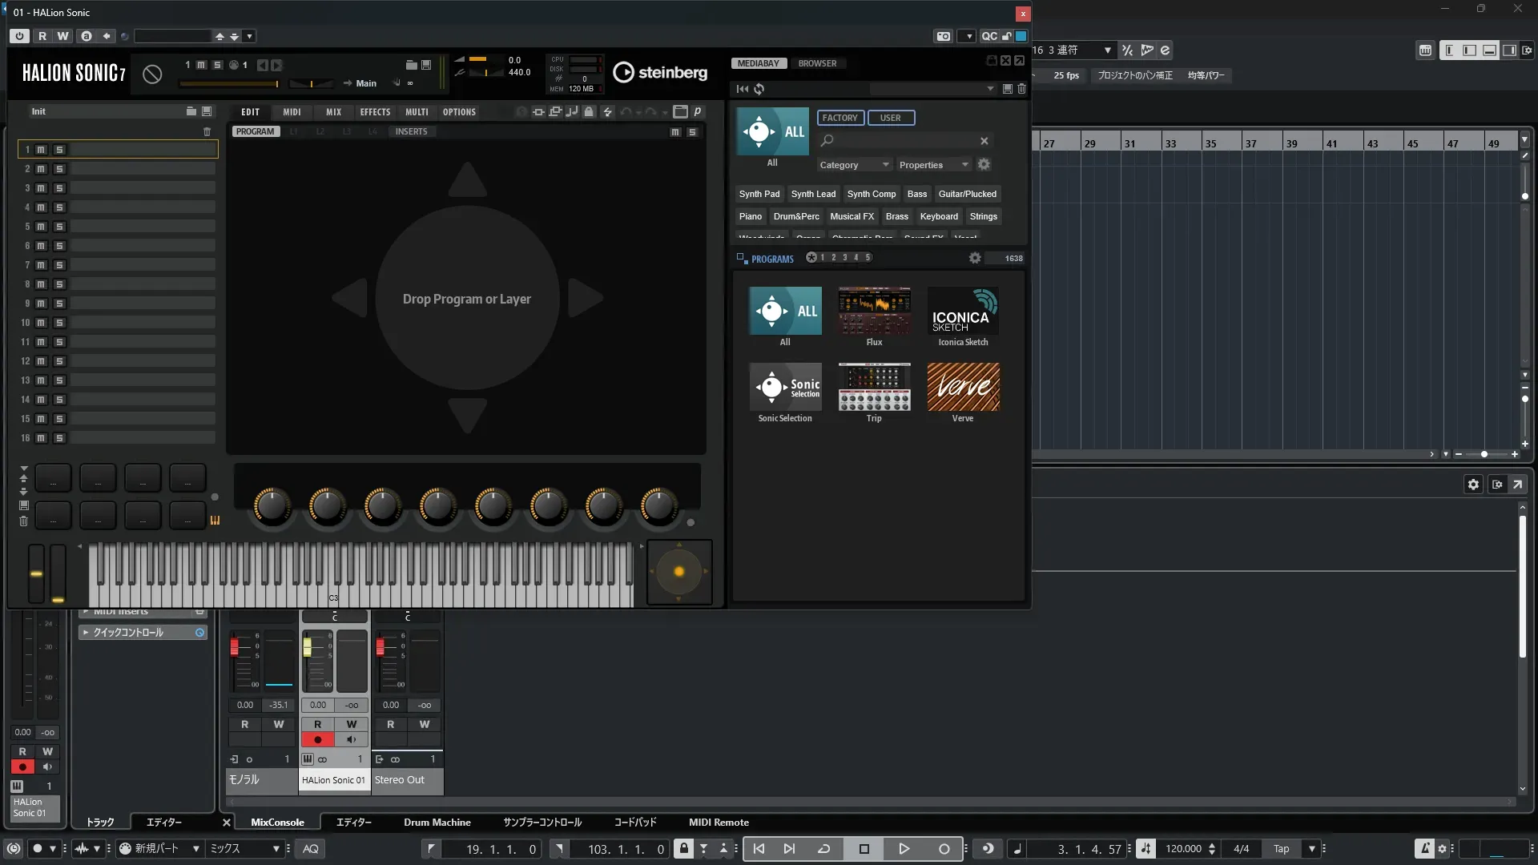This screenshot has width=1538, height=865.
Task: Open the Properties dropdown filter
Action: coord(933,165)
